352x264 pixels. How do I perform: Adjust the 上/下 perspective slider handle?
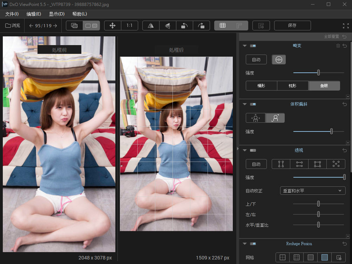click(318, 204)
